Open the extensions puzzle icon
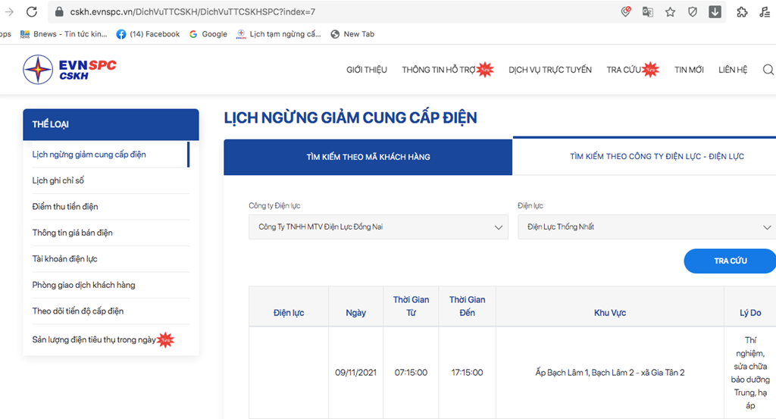 [742, 12]
